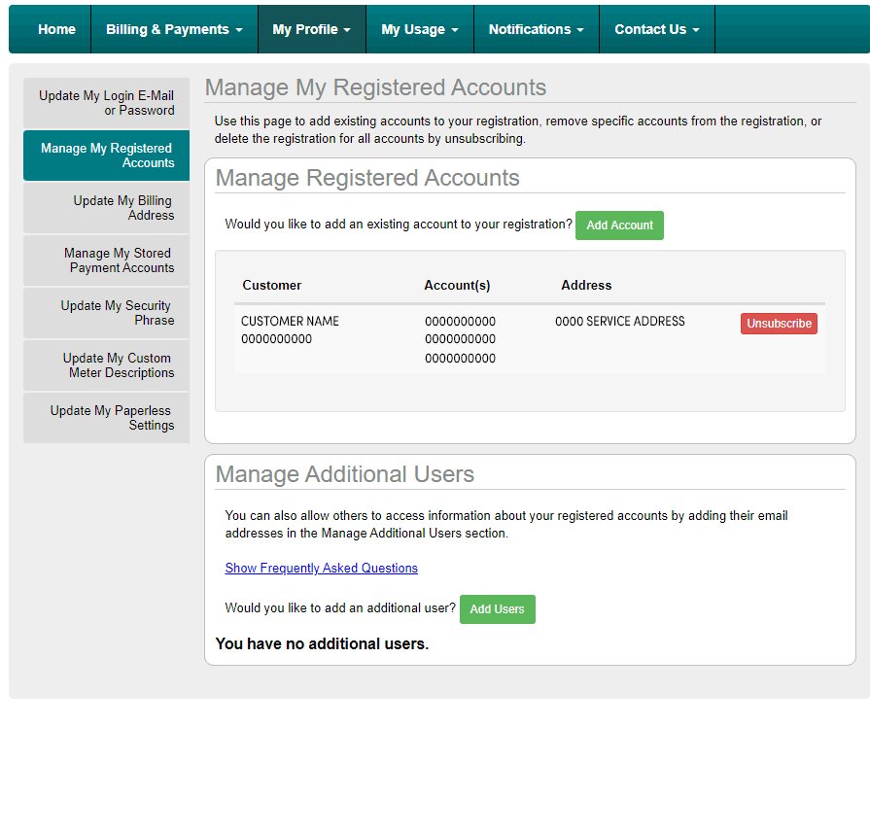Click the Address column header
The image size is (870, 831).
point(586,285)
